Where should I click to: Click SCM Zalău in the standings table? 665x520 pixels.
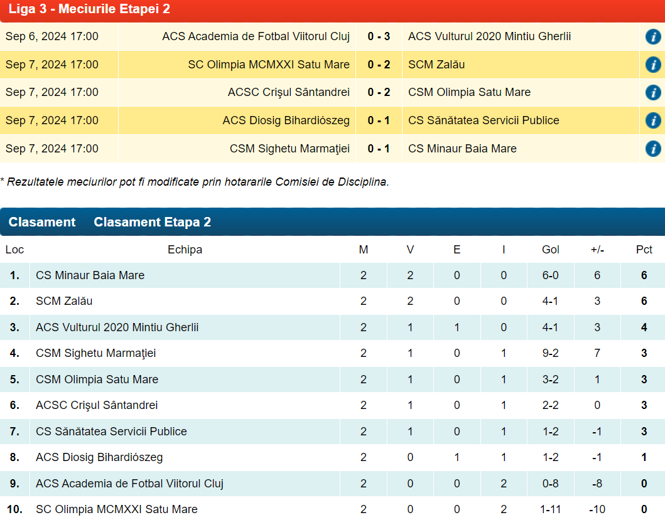click(x=64, y=301)
